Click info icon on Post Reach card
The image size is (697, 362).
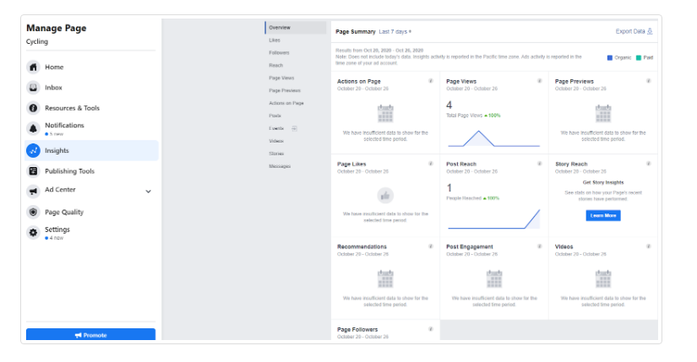(x=539, y=164)
